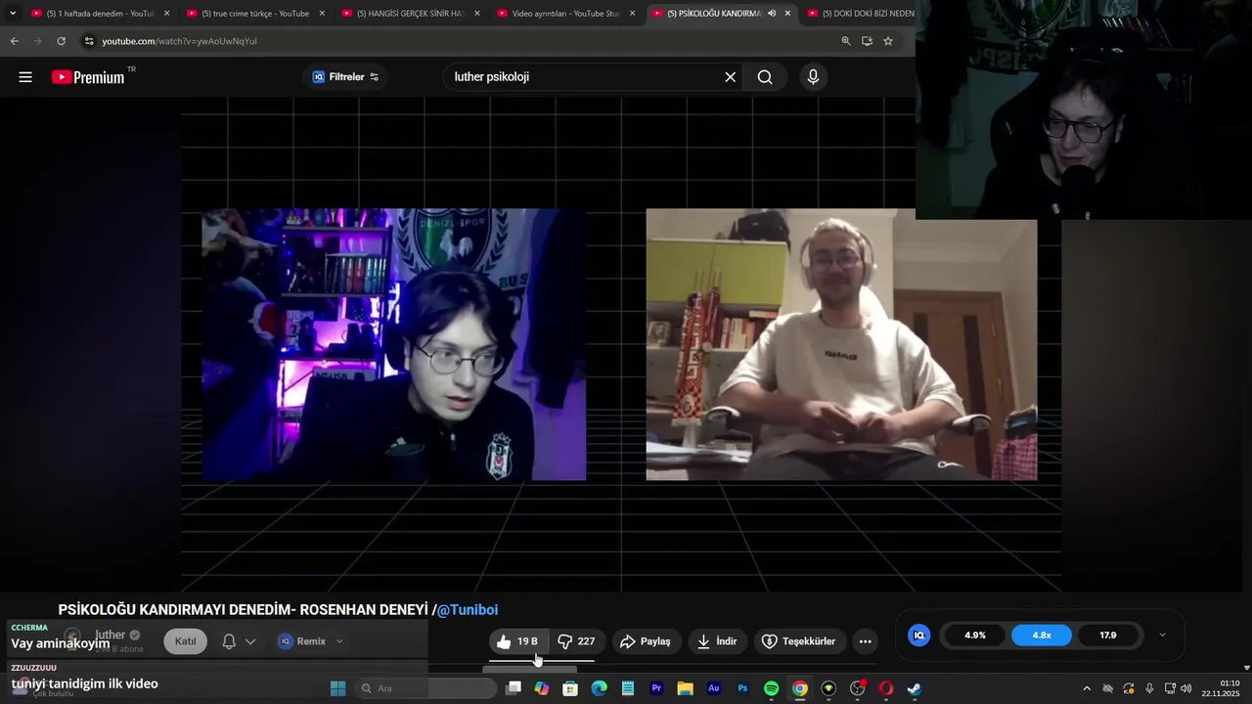Switch to 'DOKİ DOKİ BİZİ NEDEN' tab
The width and height of the screenshot is (1252, 704).
pos(861,14)
